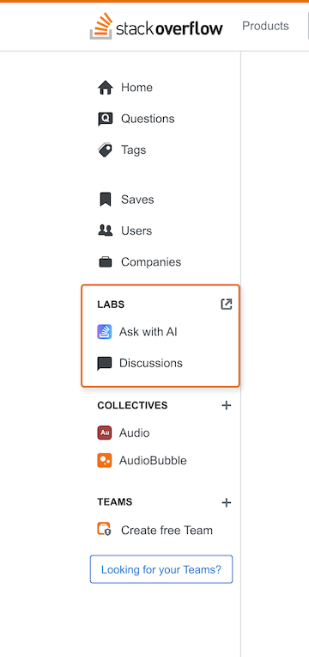Click the Stack Overflow logo
The height and width of the screenshot is (657, 309).
pos(156,26)
